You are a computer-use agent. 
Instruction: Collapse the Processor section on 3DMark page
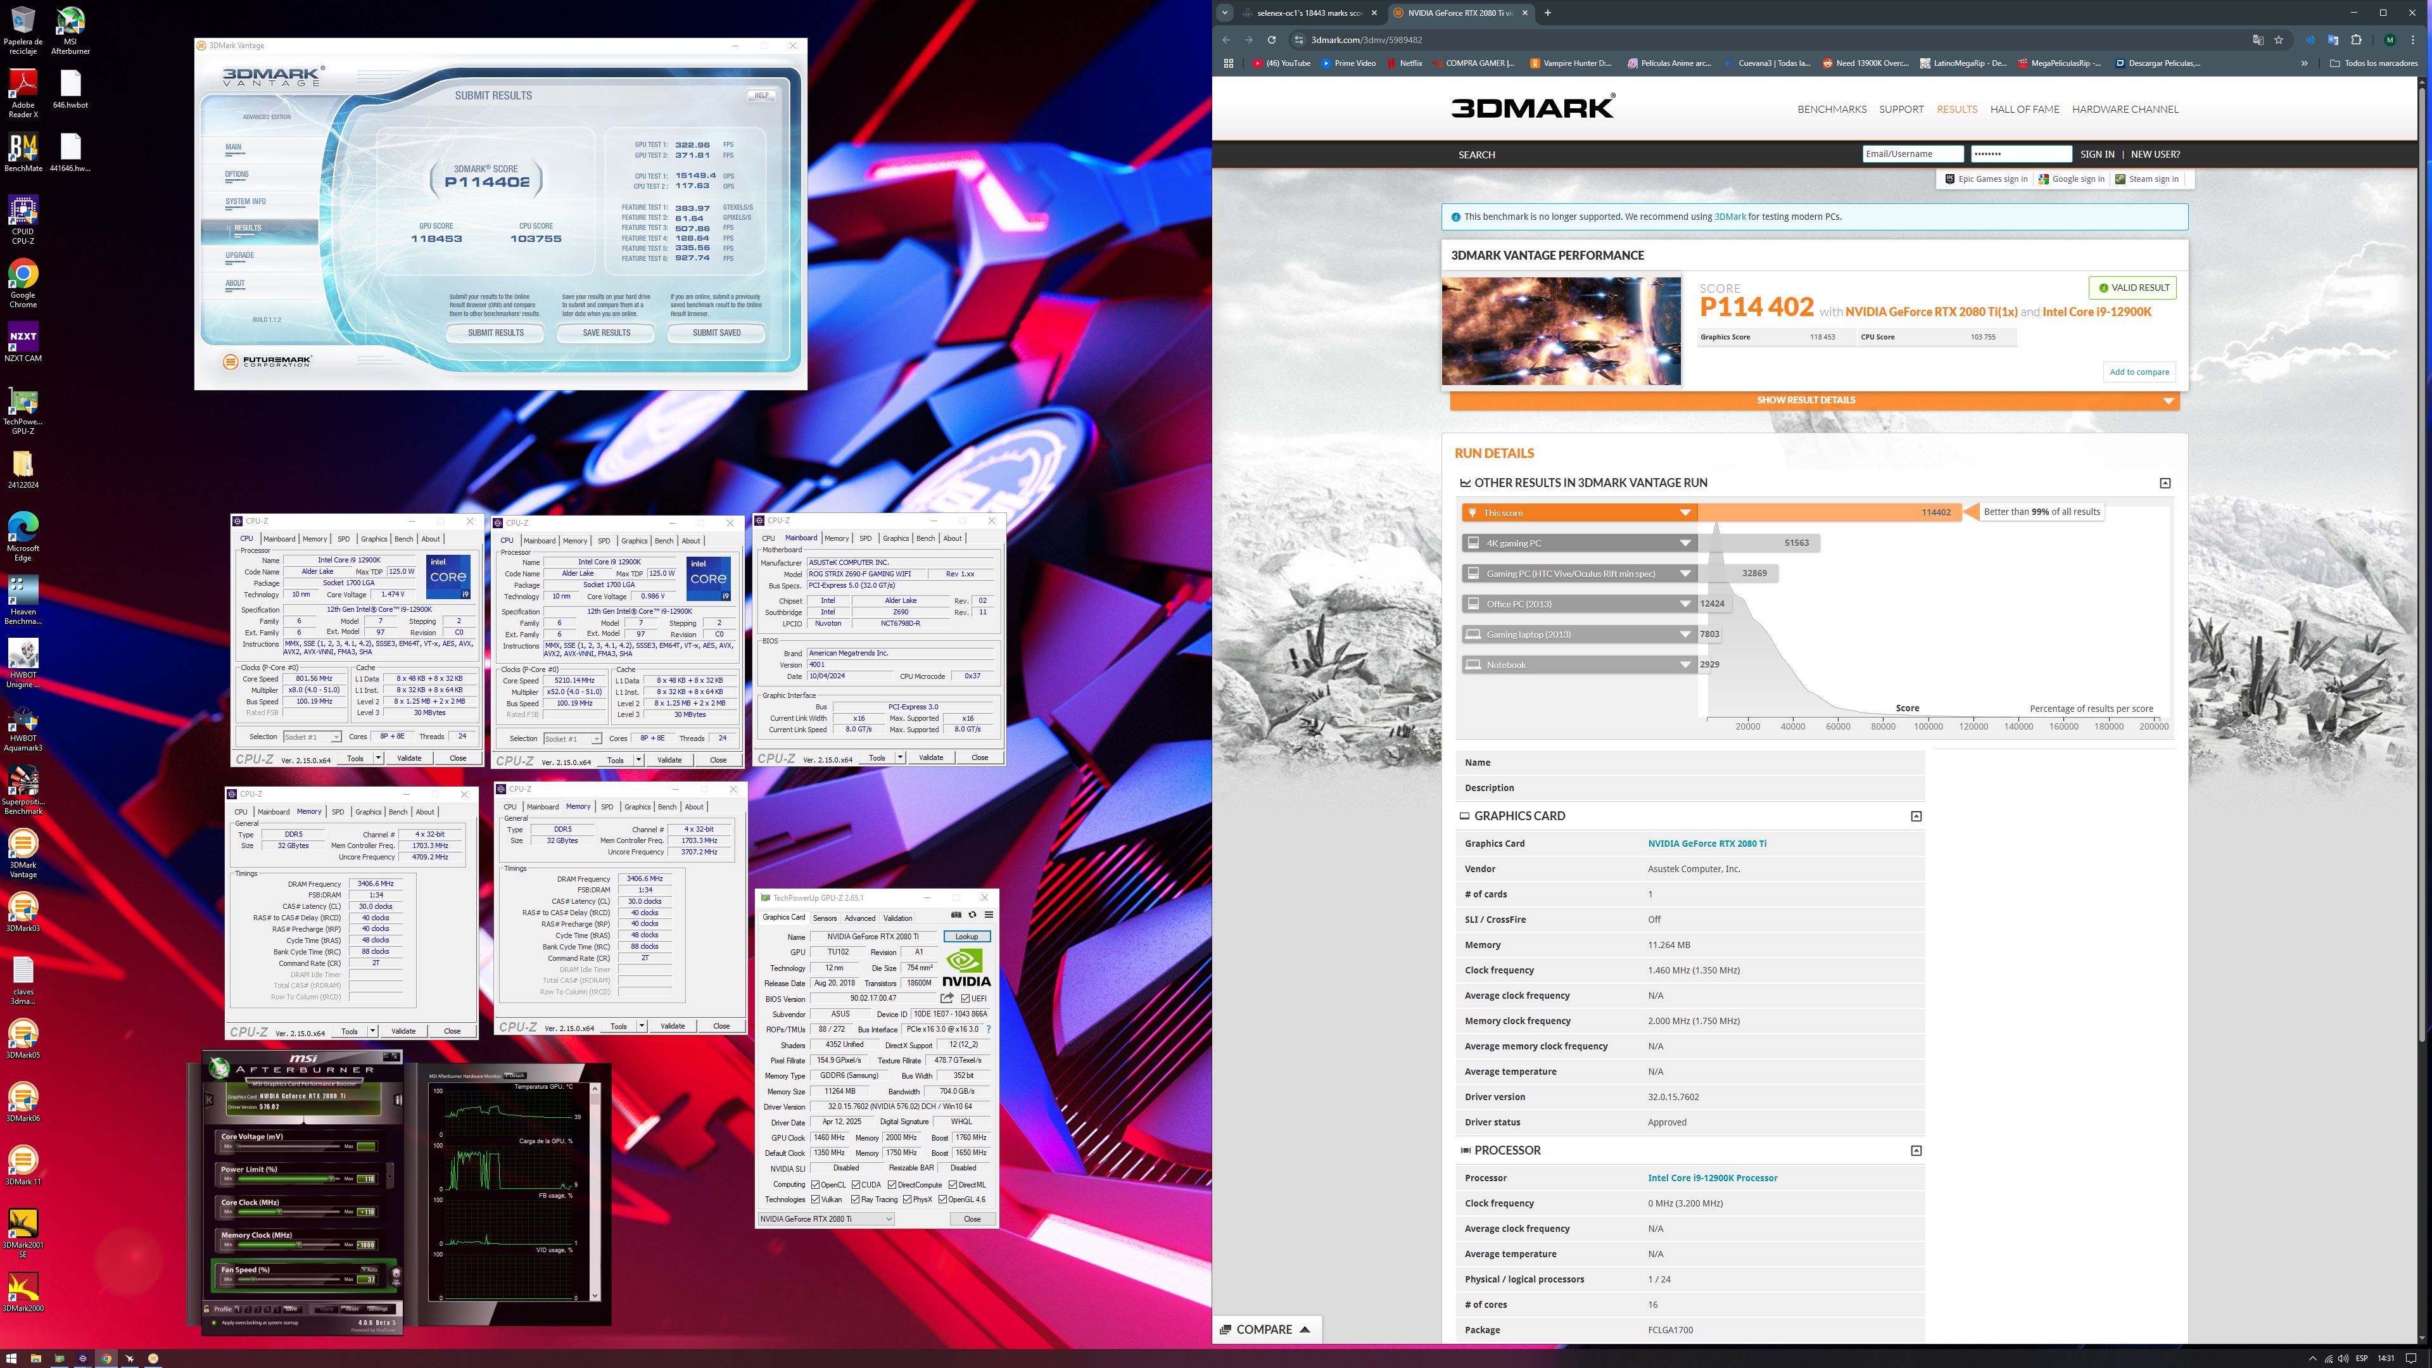1916,1150
